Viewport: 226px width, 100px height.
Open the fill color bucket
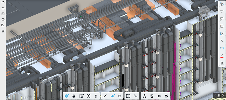click(222, 63)
